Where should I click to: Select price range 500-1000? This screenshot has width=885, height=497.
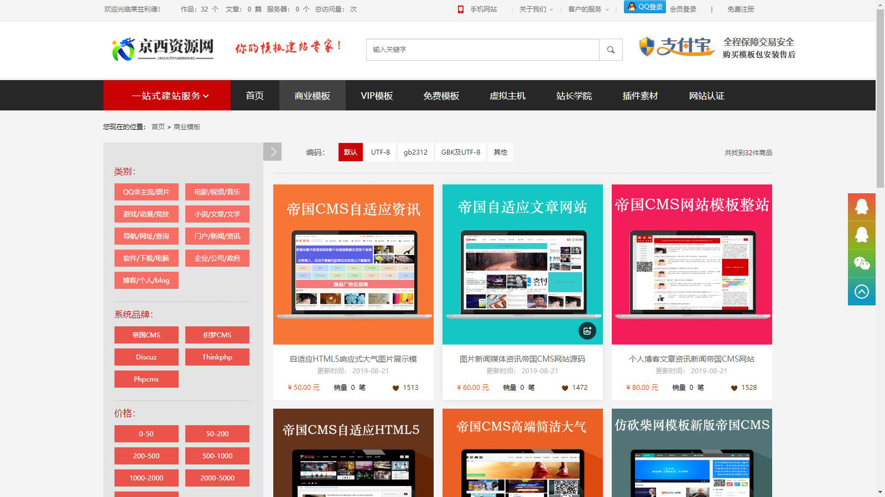(x=217, y=456)
